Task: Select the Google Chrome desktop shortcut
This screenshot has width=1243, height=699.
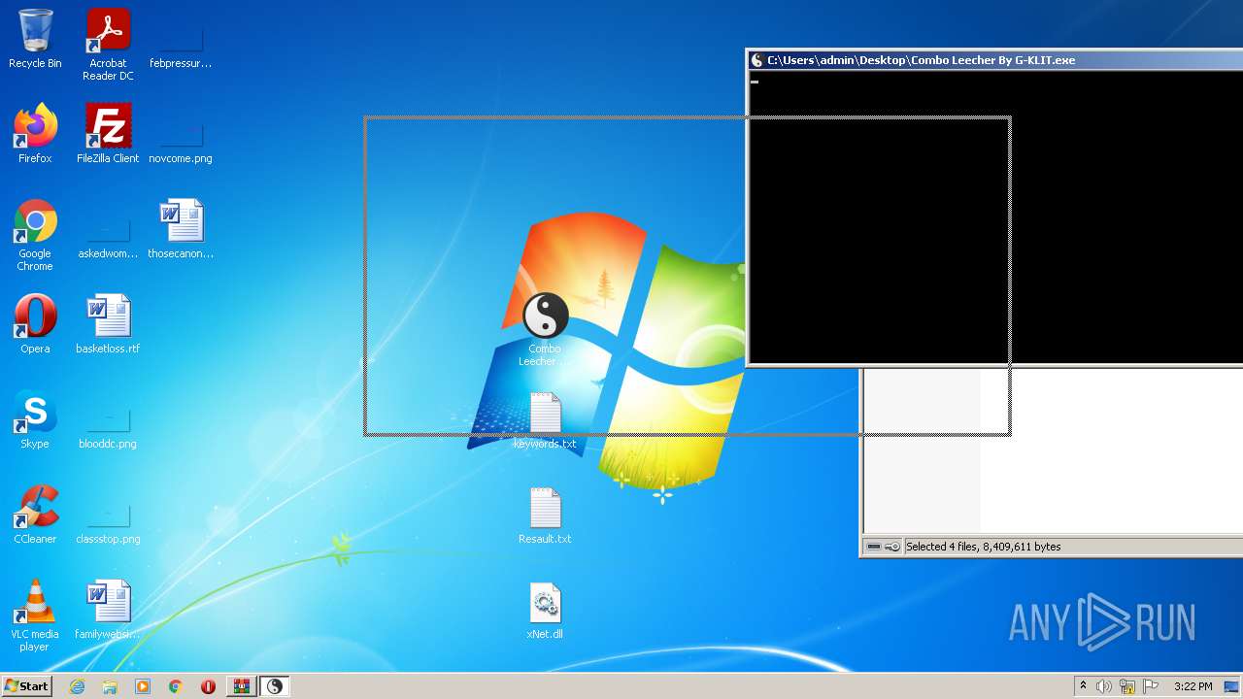Action: [35, 235]
